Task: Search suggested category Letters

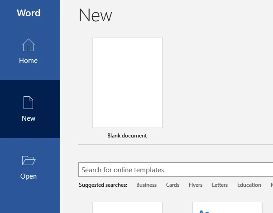Action: 220,185
